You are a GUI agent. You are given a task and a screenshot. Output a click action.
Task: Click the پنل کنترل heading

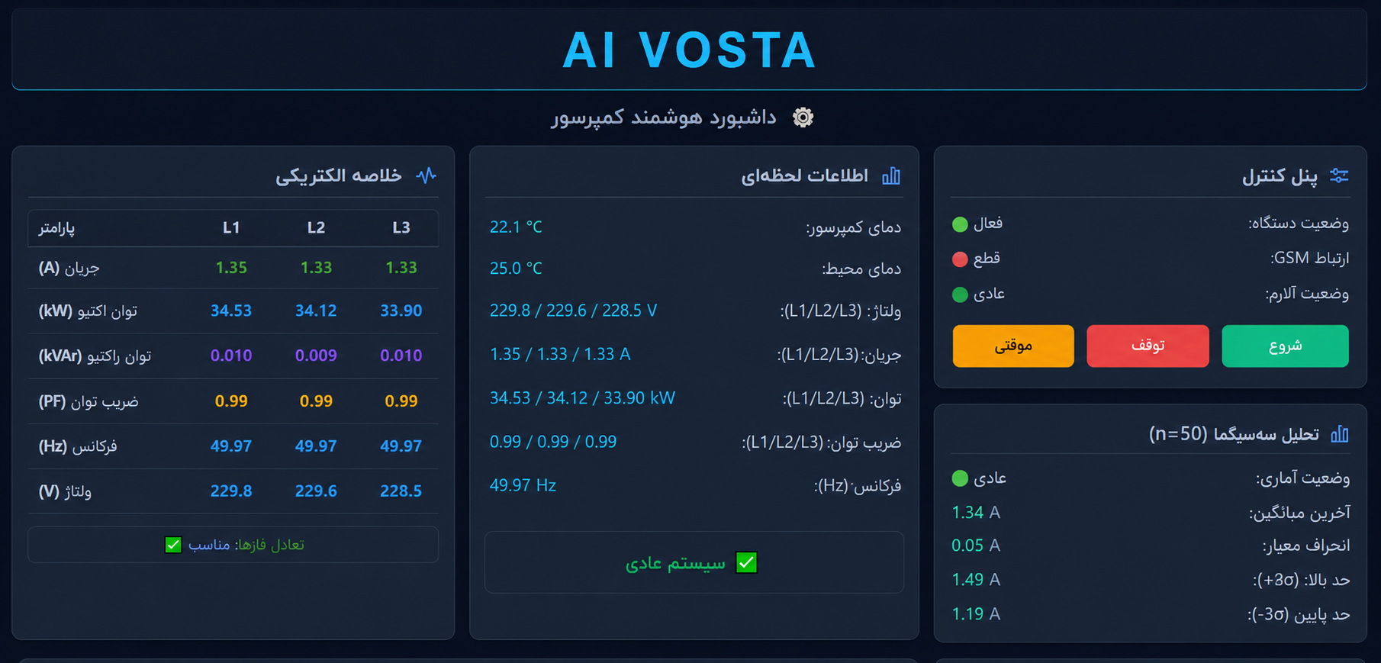click(1280, 176)
